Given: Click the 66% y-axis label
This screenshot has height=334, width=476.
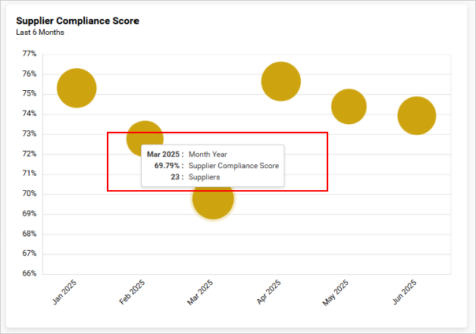Looking at the screenshot, I should coord(30,273).
